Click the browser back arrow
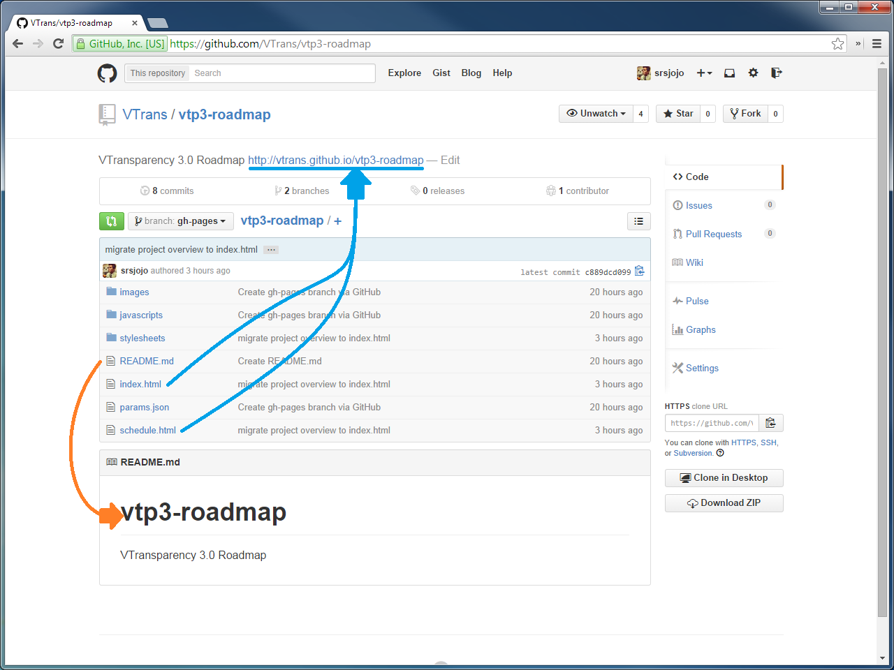This screenshot has height=670, width=894. pos(18,43)
